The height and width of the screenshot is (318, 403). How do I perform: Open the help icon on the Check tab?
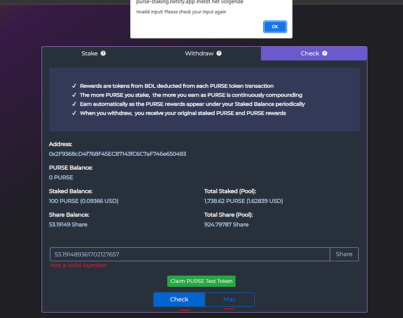325,53
